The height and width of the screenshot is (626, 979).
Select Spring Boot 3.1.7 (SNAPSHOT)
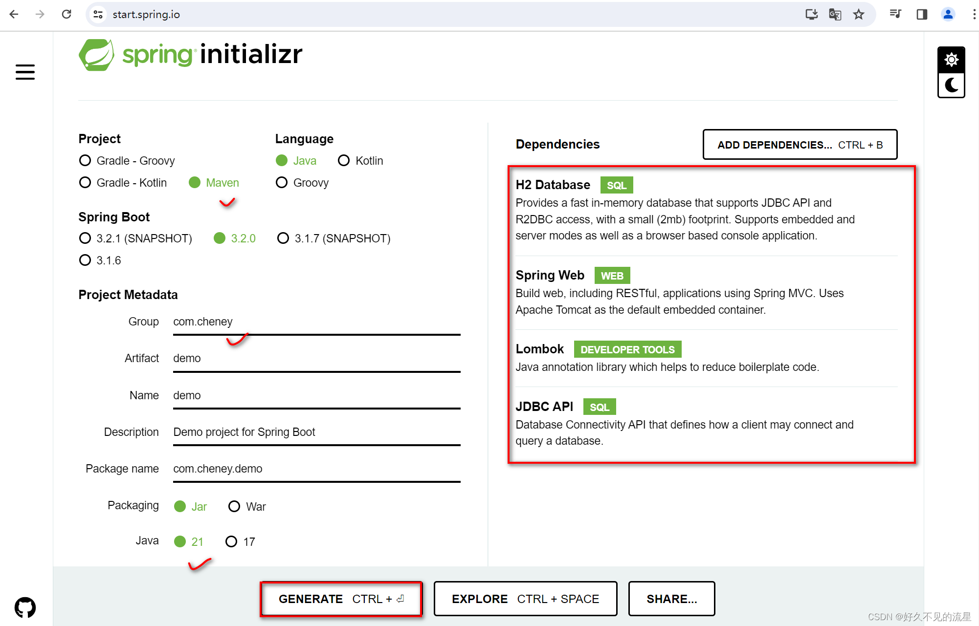[334, 238]
